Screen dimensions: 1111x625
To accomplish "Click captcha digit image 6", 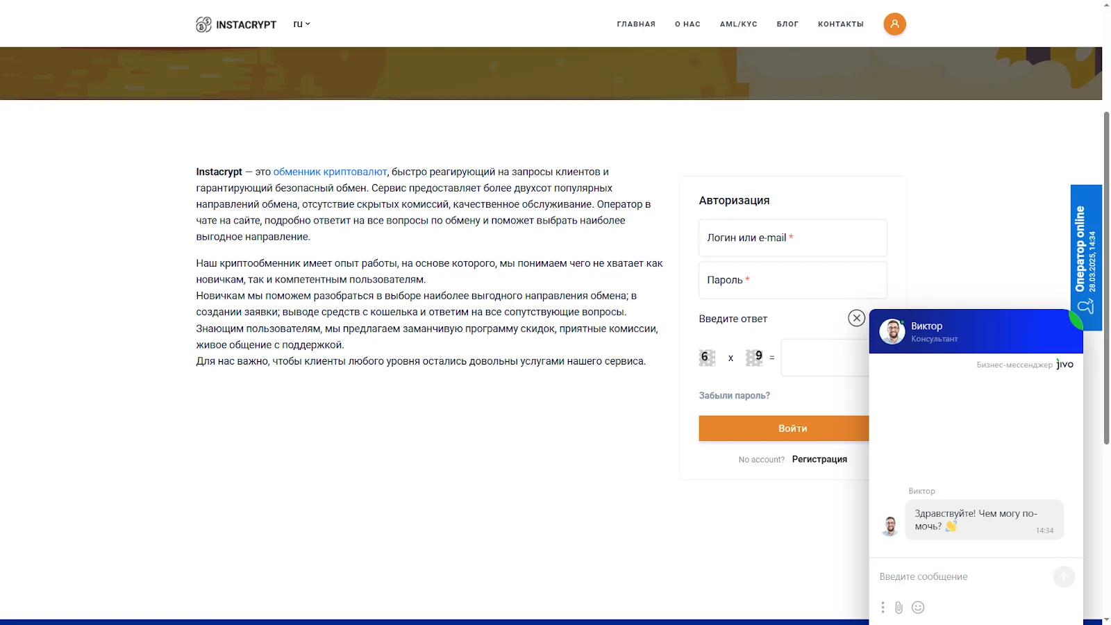I will (x=707, y=358).
